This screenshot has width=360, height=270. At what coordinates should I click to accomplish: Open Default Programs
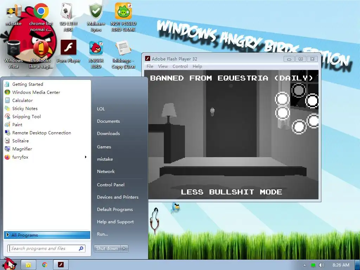pyautogui.click(x=115, y=210)
